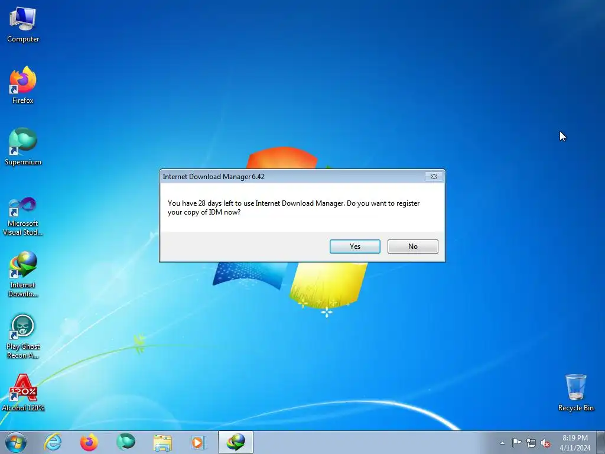Click Yes to register IDM
The width and height of the screenshot is (605, 454).
point(355,247)
